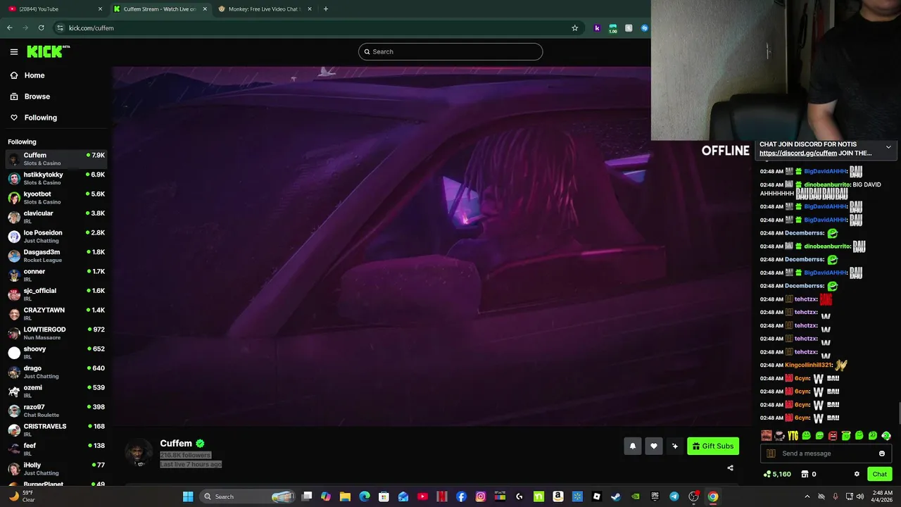Click the Kick search box
The image size is (901, 507).
click(450, 51)
